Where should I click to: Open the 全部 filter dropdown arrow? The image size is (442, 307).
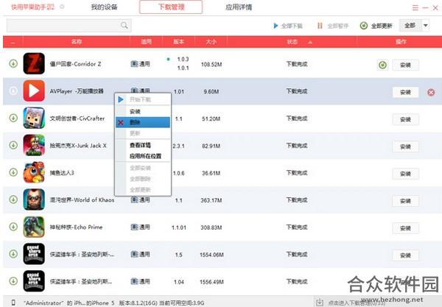[426, 26]
